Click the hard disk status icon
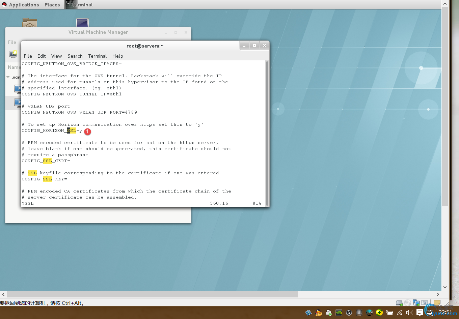Image resolution: width=459 pixels, height=319 pixels. click(399, 303)
